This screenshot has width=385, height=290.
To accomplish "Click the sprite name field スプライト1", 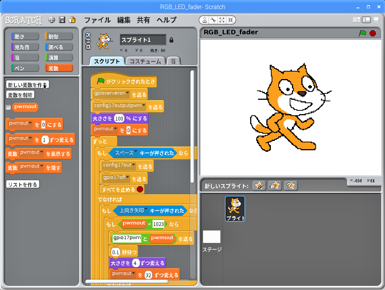I will click(143, 40).
